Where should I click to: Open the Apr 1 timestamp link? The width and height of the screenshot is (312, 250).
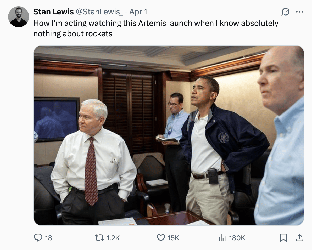[x=138, y=12]
